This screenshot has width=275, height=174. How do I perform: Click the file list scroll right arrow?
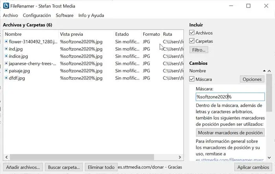click(x=180, y=157)
